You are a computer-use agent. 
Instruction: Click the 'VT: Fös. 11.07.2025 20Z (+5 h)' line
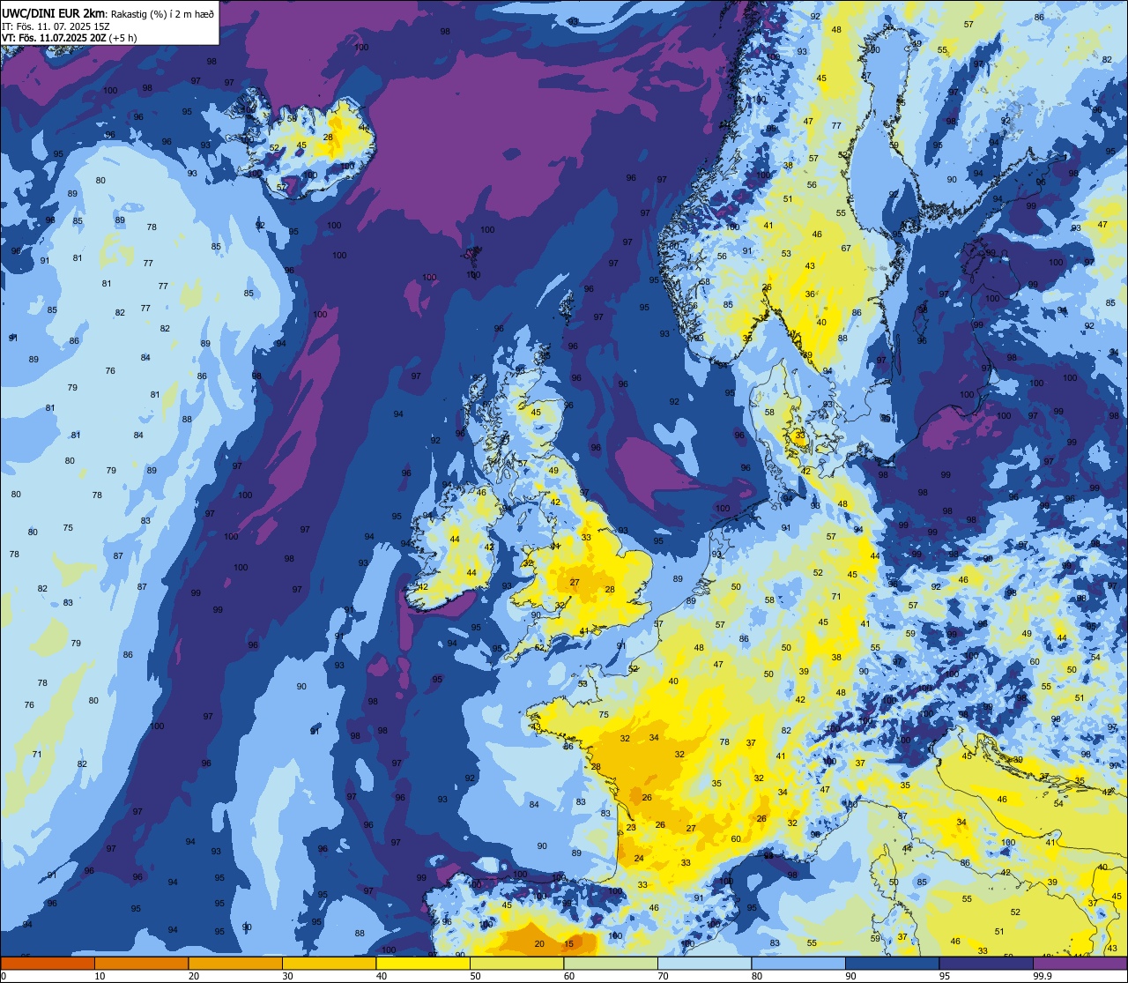point(69,38)
